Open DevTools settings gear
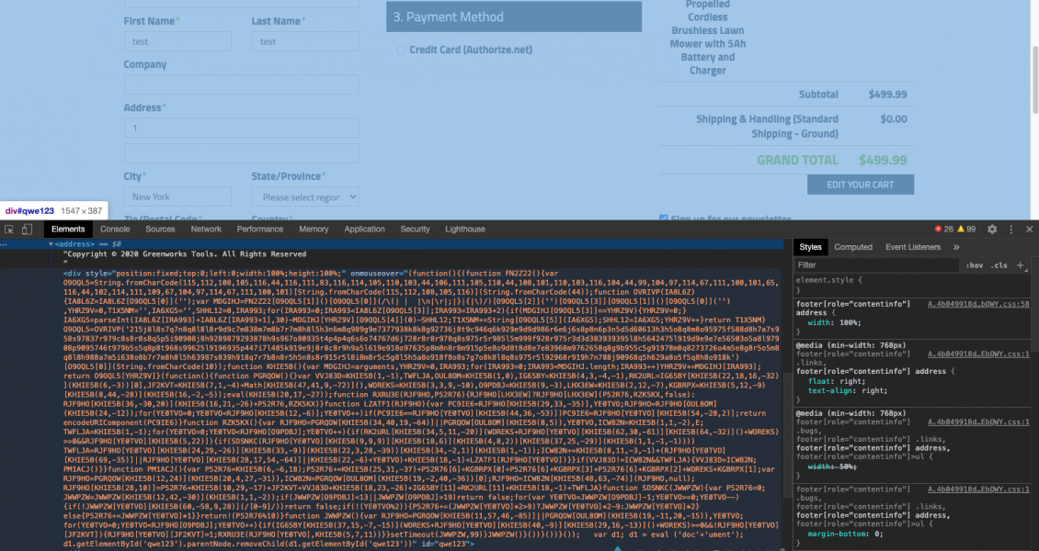The width and height of the screenshot is (1039, 551). (x=992, y=229)
